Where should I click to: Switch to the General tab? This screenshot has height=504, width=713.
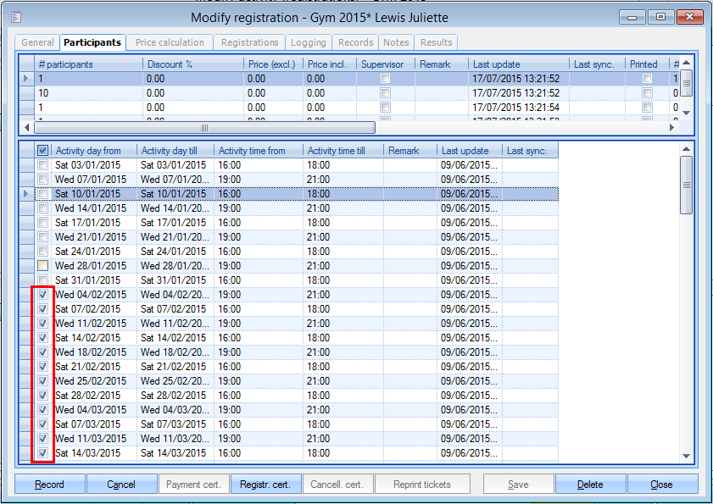pos(37,42)
